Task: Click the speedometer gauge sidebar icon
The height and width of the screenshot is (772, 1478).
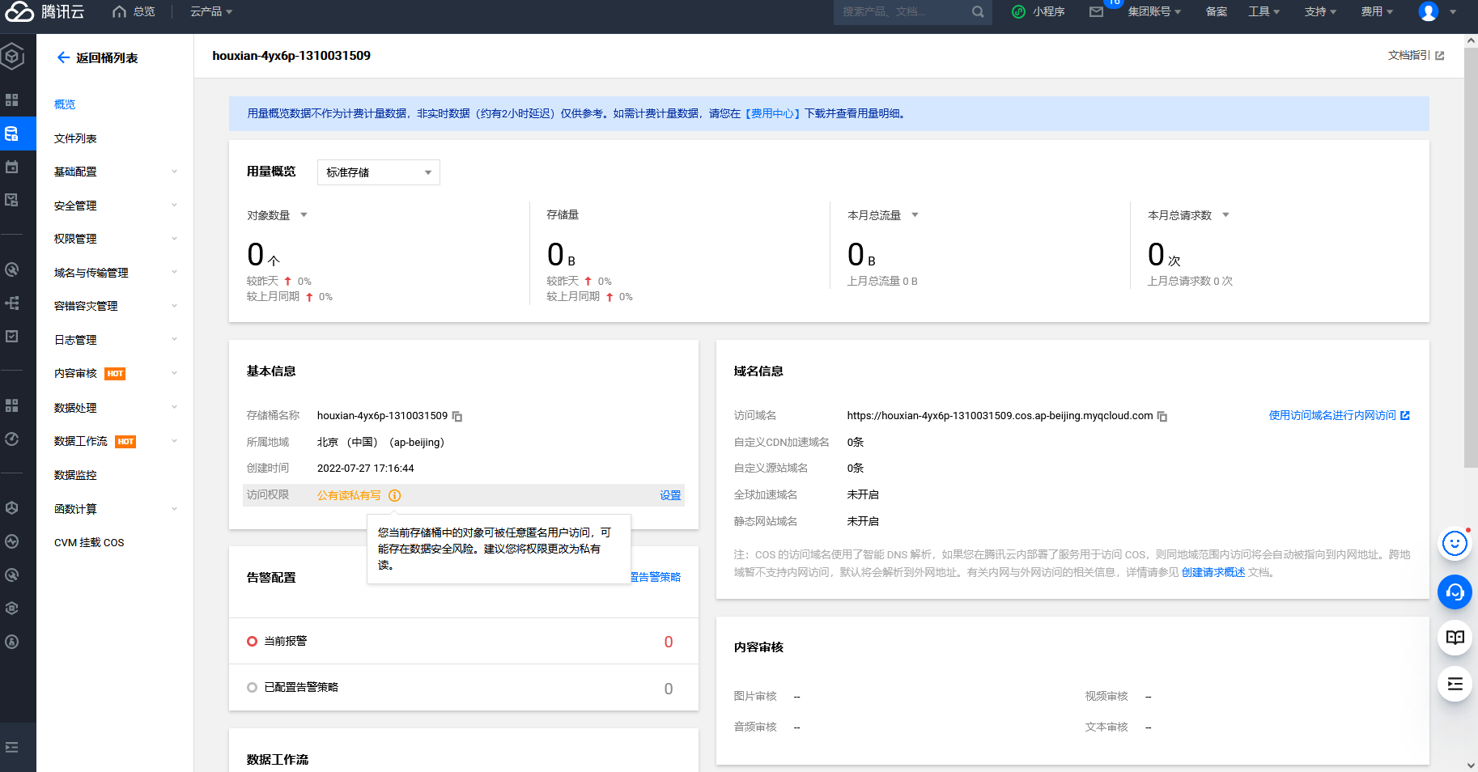Action: (12, 439)
